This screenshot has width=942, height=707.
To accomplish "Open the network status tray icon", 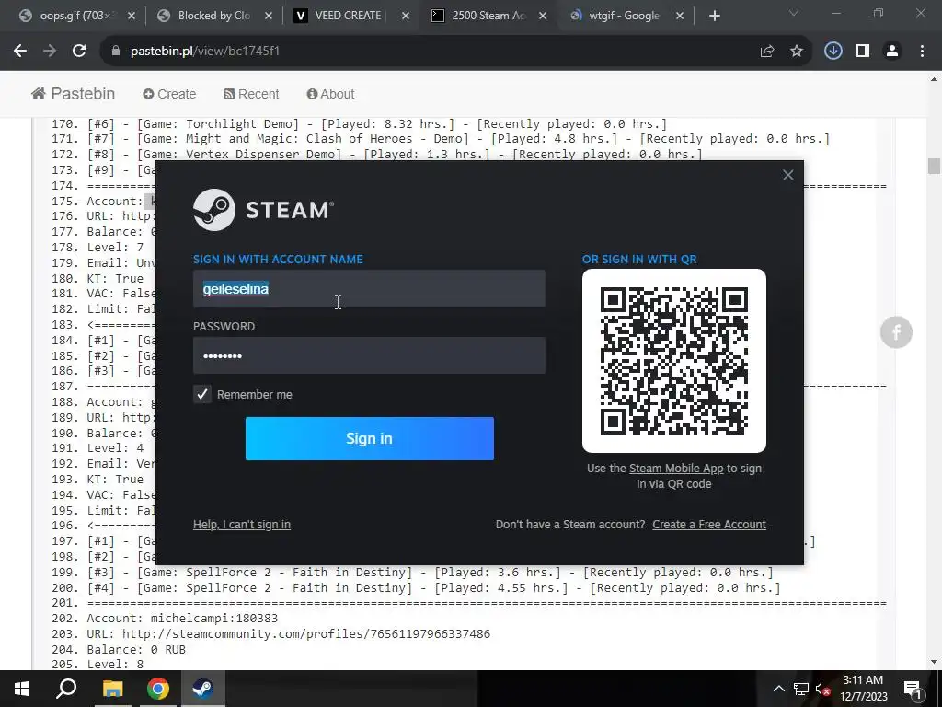I will point(801,689).
